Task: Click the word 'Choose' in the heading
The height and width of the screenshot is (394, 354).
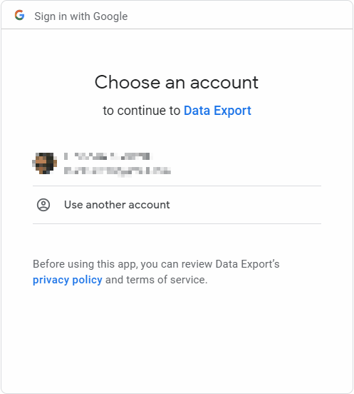Action: (x=127, y=82)
